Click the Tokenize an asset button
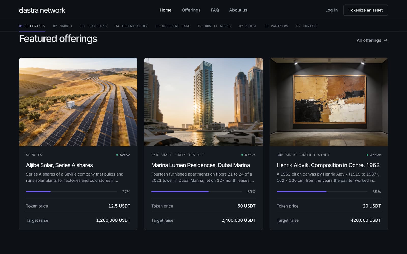 coord(366,10)
